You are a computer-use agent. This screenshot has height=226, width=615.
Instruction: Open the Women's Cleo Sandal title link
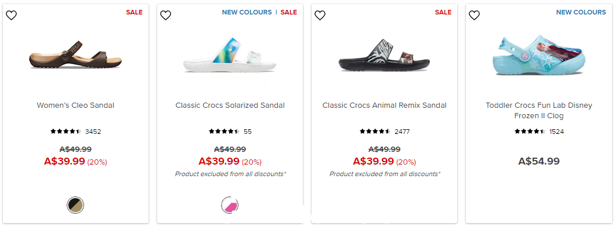(75, 105)
